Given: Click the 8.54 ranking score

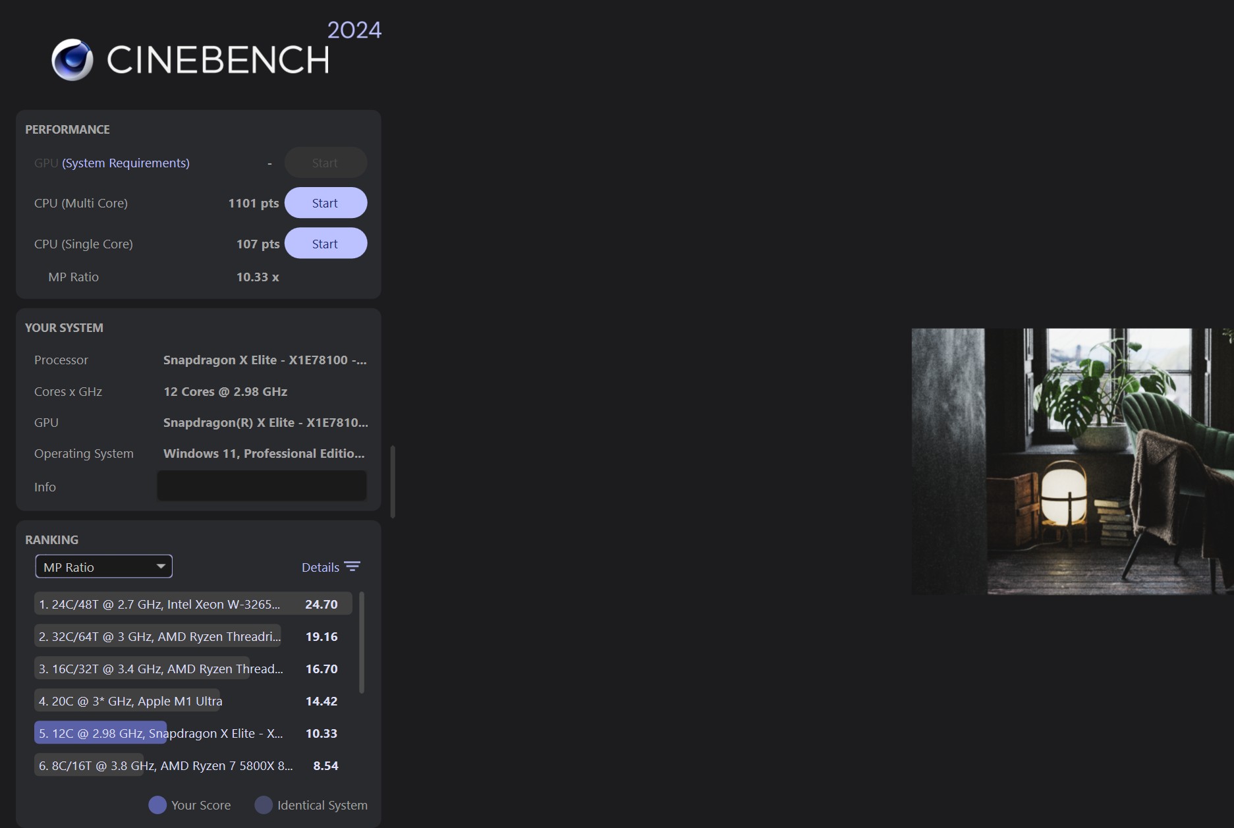Looking at the screenshot, I should tap(325, 765).
